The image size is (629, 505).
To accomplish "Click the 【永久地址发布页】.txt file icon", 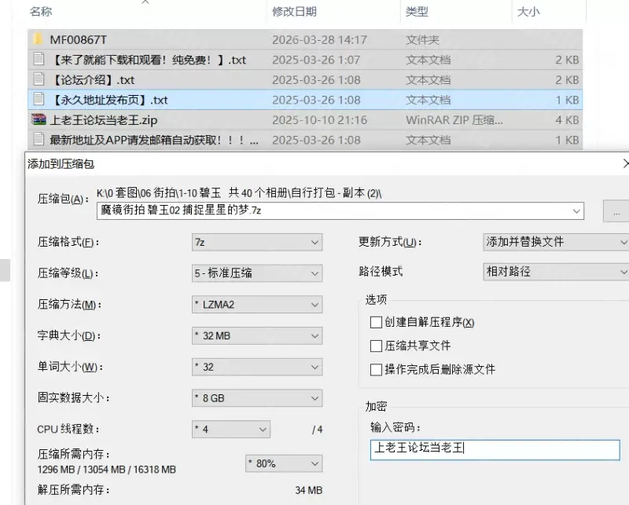I will (x=38, y=100).
